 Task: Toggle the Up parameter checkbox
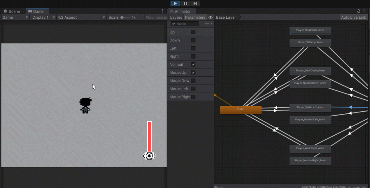193,32
